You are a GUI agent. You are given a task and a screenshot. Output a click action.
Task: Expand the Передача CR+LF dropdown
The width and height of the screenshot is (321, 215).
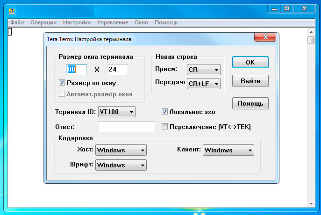(x=203, y=84)
